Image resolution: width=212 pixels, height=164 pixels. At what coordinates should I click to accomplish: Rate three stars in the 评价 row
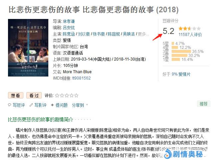pos(67,95)
